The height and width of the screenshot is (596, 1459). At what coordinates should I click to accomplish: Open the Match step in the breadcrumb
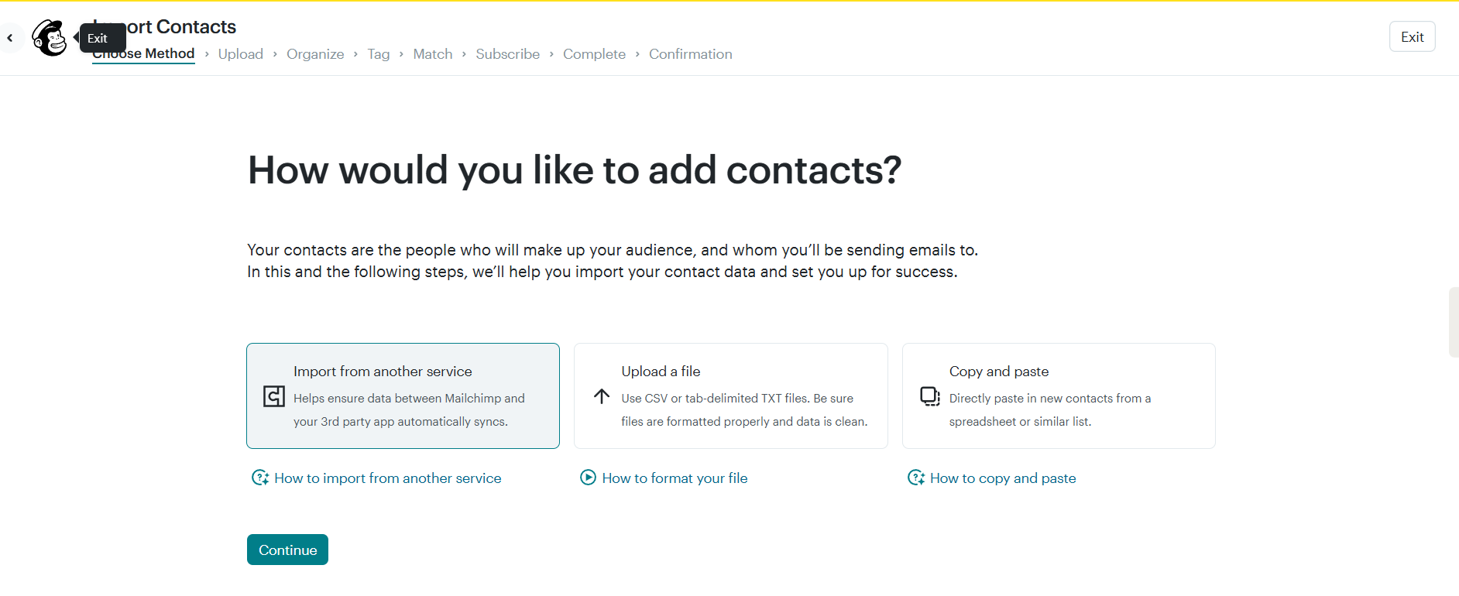click(x=432, y=53)
